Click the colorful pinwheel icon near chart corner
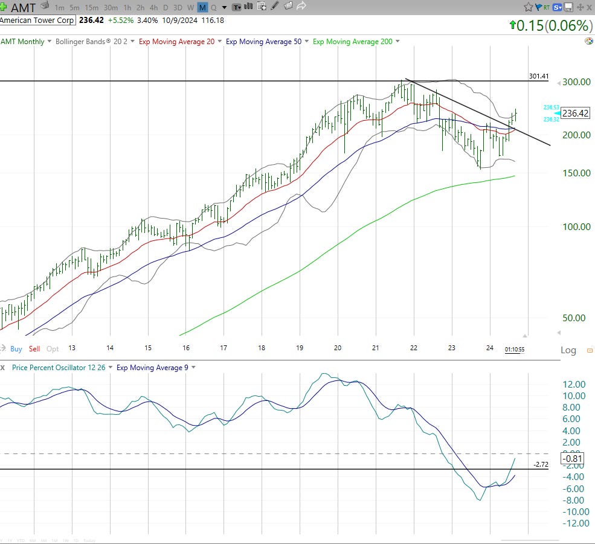 point(589,41)
